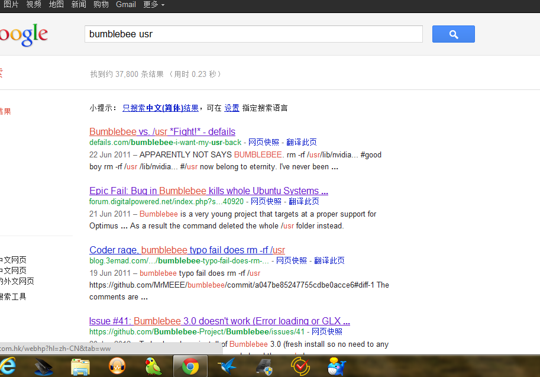
Task: Click snippet text starting 22 Jun 2011
Action: point(235,161)
